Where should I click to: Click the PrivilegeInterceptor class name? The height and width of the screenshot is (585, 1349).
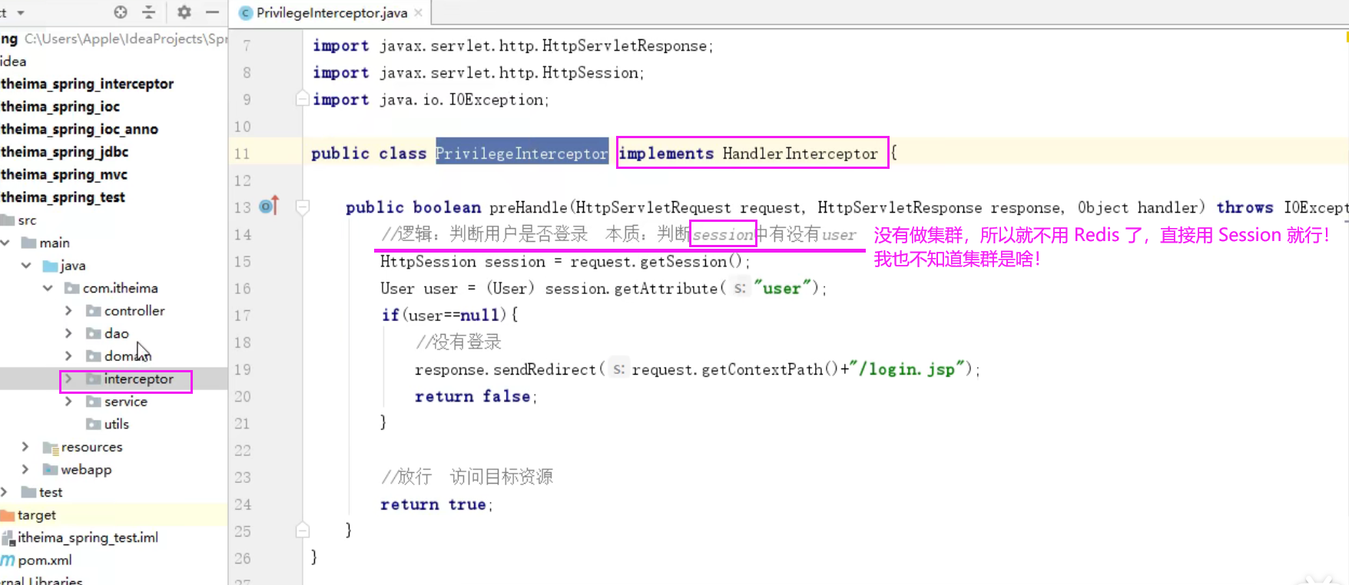coord(522,153)
